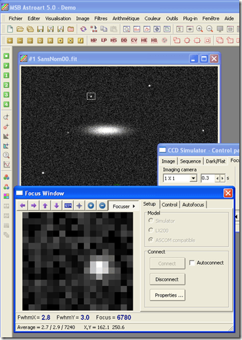Click the four-color squares sidebar icon

tap(6, 196)
